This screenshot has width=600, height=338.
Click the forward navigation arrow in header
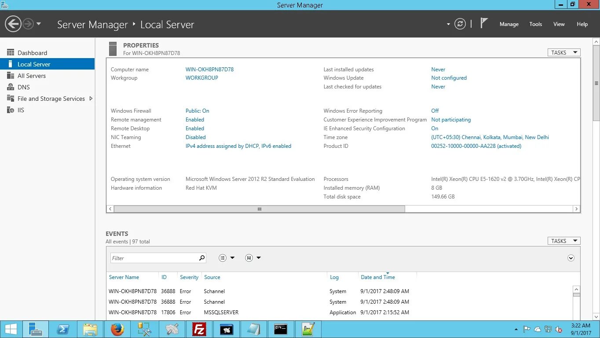pyautogui.click(x=28, y=24)
